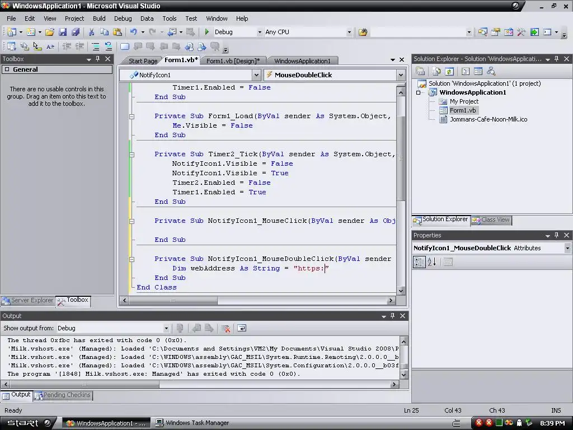This screenshot has width=573, height=430.
Task: Click the Find in Files icon
Action: 363,32
